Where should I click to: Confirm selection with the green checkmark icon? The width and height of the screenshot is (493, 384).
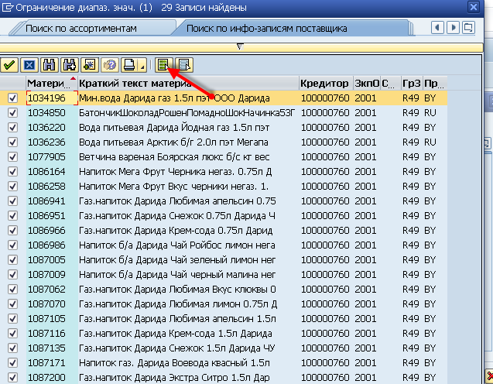click(x=9, y=65)
